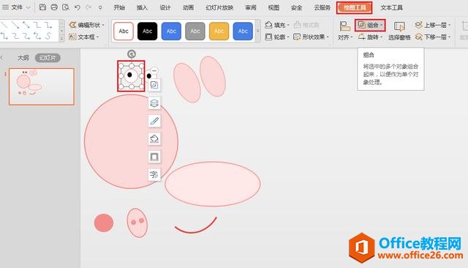Select the double-headed arrow line shape
This screenshot has height=268, width=468.
click(x=26, y=25)
